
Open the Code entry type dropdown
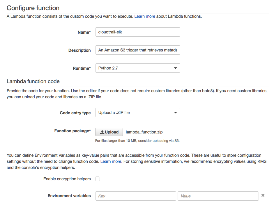[137, 113]
